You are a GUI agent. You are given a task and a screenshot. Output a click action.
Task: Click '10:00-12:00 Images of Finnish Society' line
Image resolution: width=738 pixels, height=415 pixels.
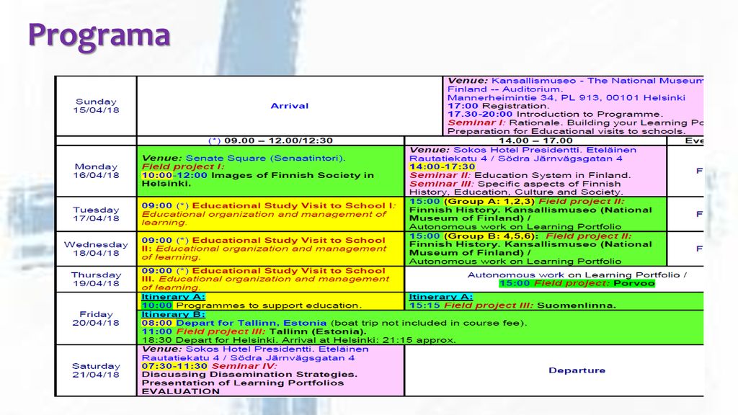pyautogui.click(x=258, y=175)
